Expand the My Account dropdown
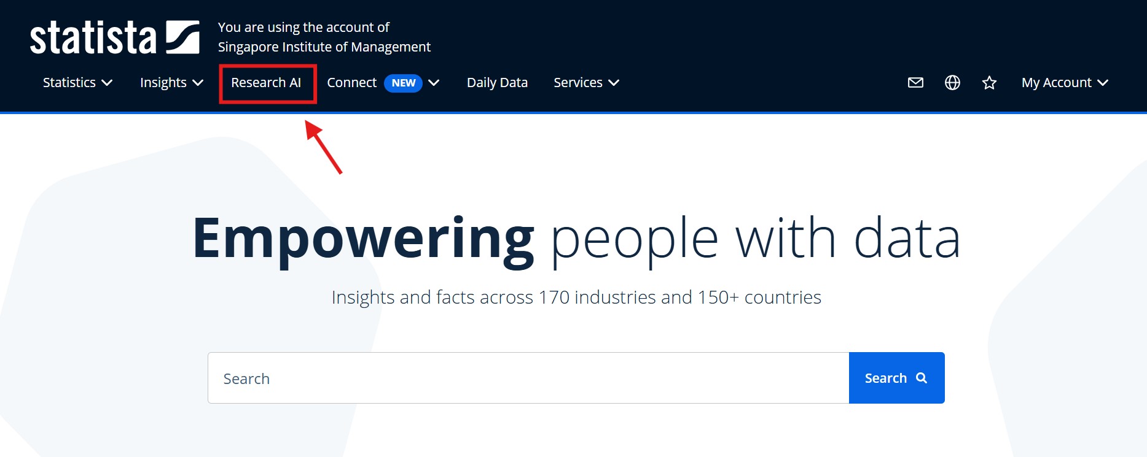Screen dimensions: 1147x457 click(1065, 82)
